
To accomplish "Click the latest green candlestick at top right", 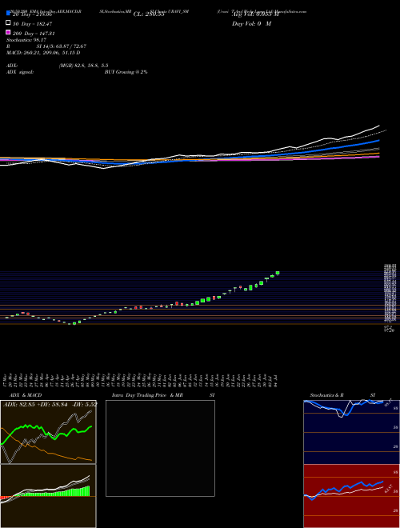I will 278,273.
